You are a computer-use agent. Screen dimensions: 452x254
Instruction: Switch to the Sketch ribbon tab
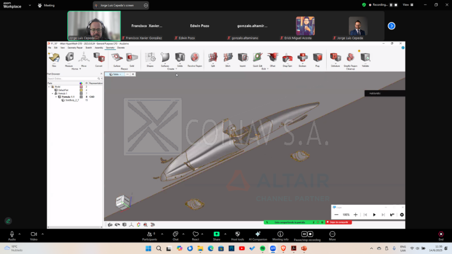(88, 48)
